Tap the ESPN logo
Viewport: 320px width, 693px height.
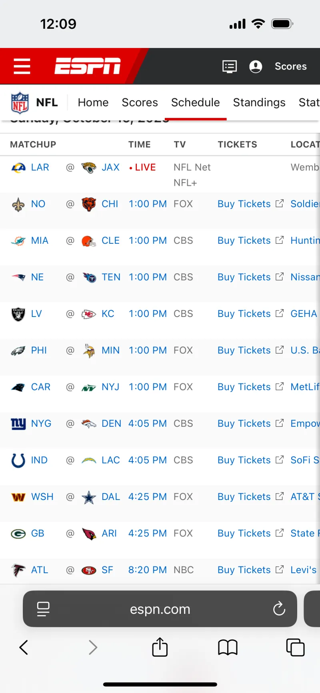(88, 66)
